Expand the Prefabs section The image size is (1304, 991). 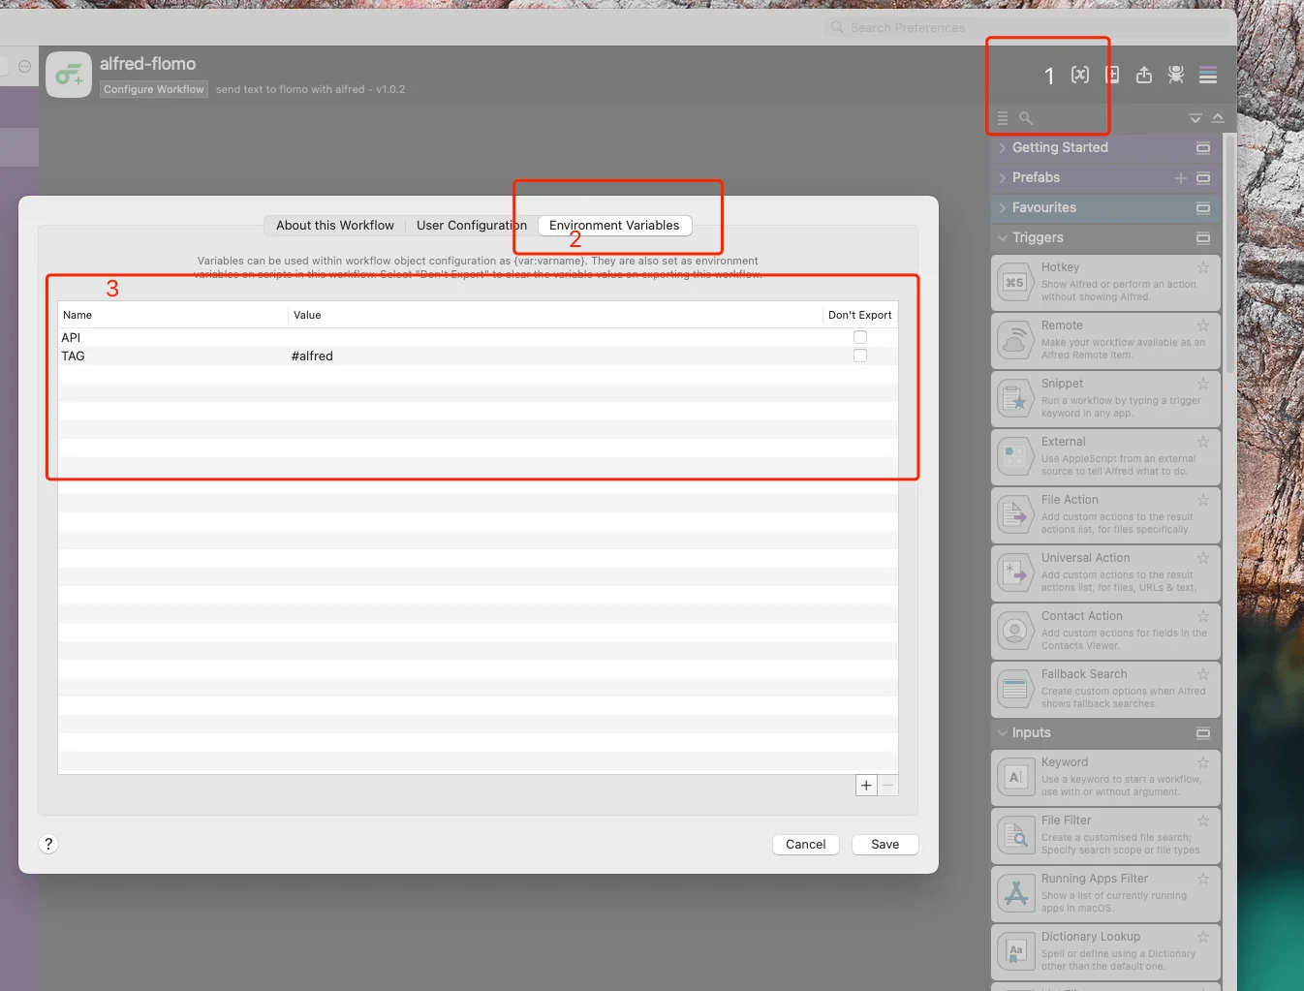point(1003,178)
